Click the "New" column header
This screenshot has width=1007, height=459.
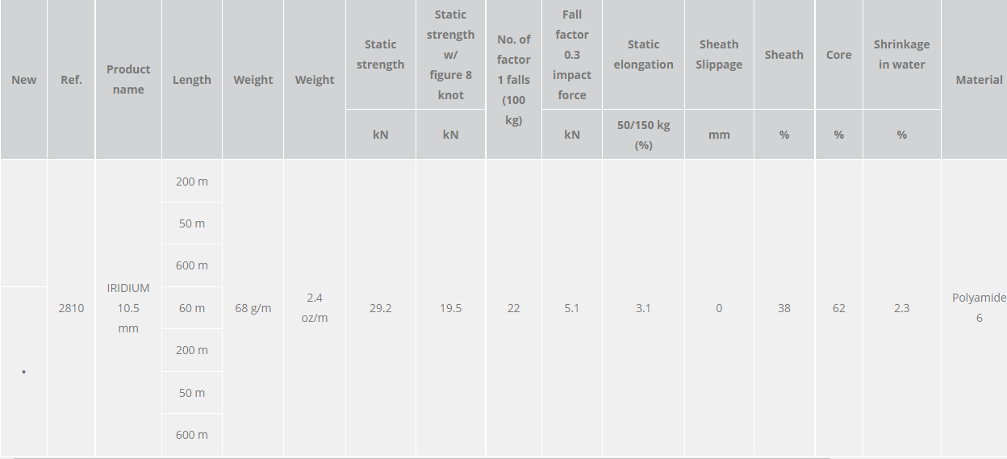tap(24, 80)
